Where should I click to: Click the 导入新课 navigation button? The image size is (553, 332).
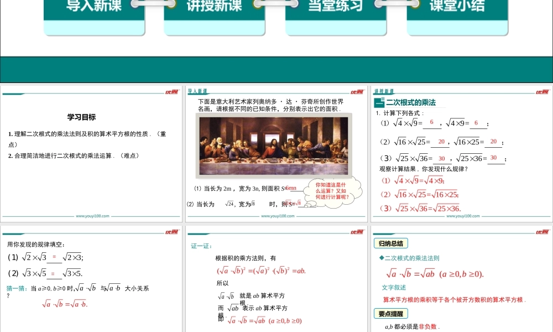(95, 8)
